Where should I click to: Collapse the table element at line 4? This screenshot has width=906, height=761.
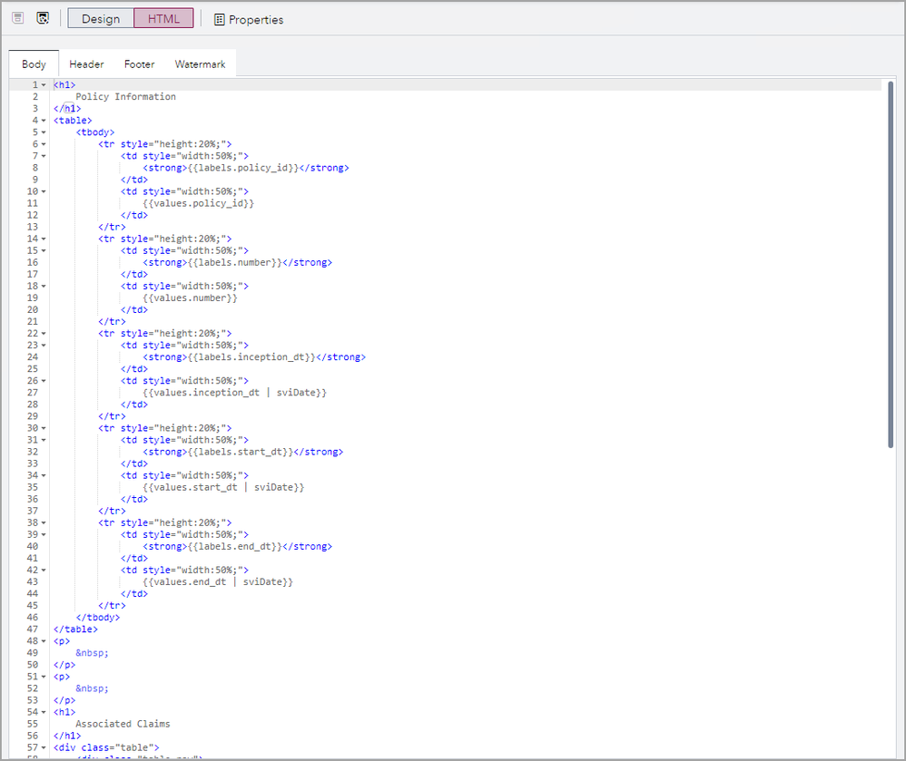(x=44, y=121)
